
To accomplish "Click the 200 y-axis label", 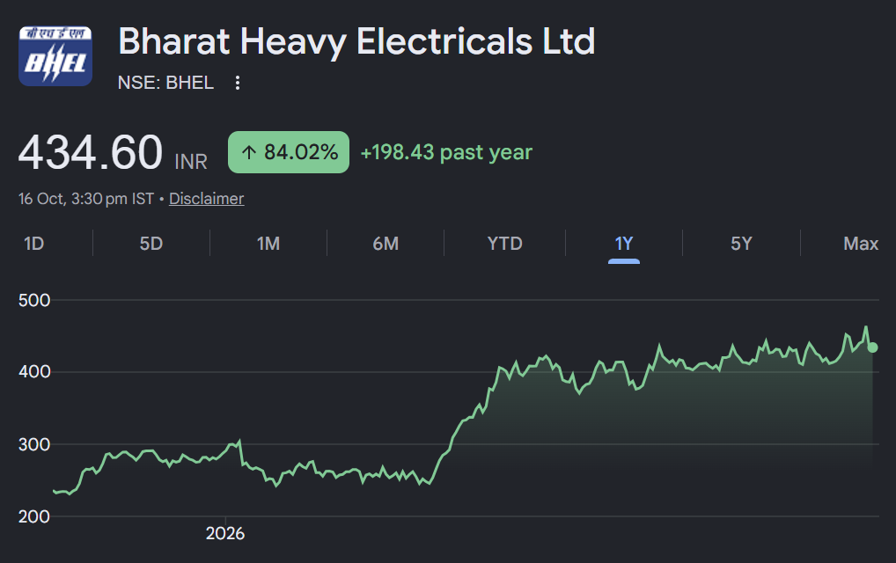I will pos(34,516).
